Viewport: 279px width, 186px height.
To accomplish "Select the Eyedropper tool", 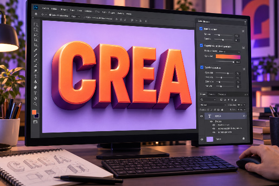I will pyautogui.click(x=36, y=50).
